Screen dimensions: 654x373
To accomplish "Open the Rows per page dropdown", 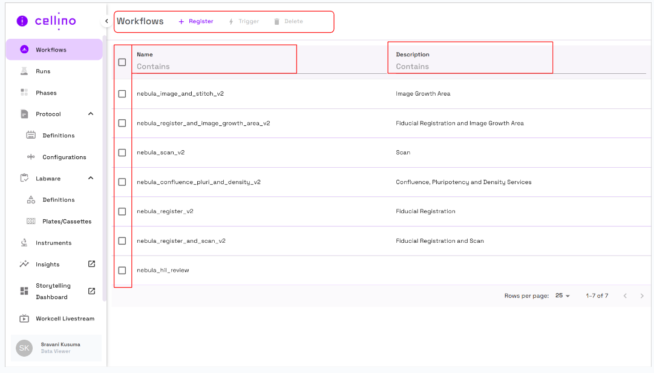I will tap(563, 296).
